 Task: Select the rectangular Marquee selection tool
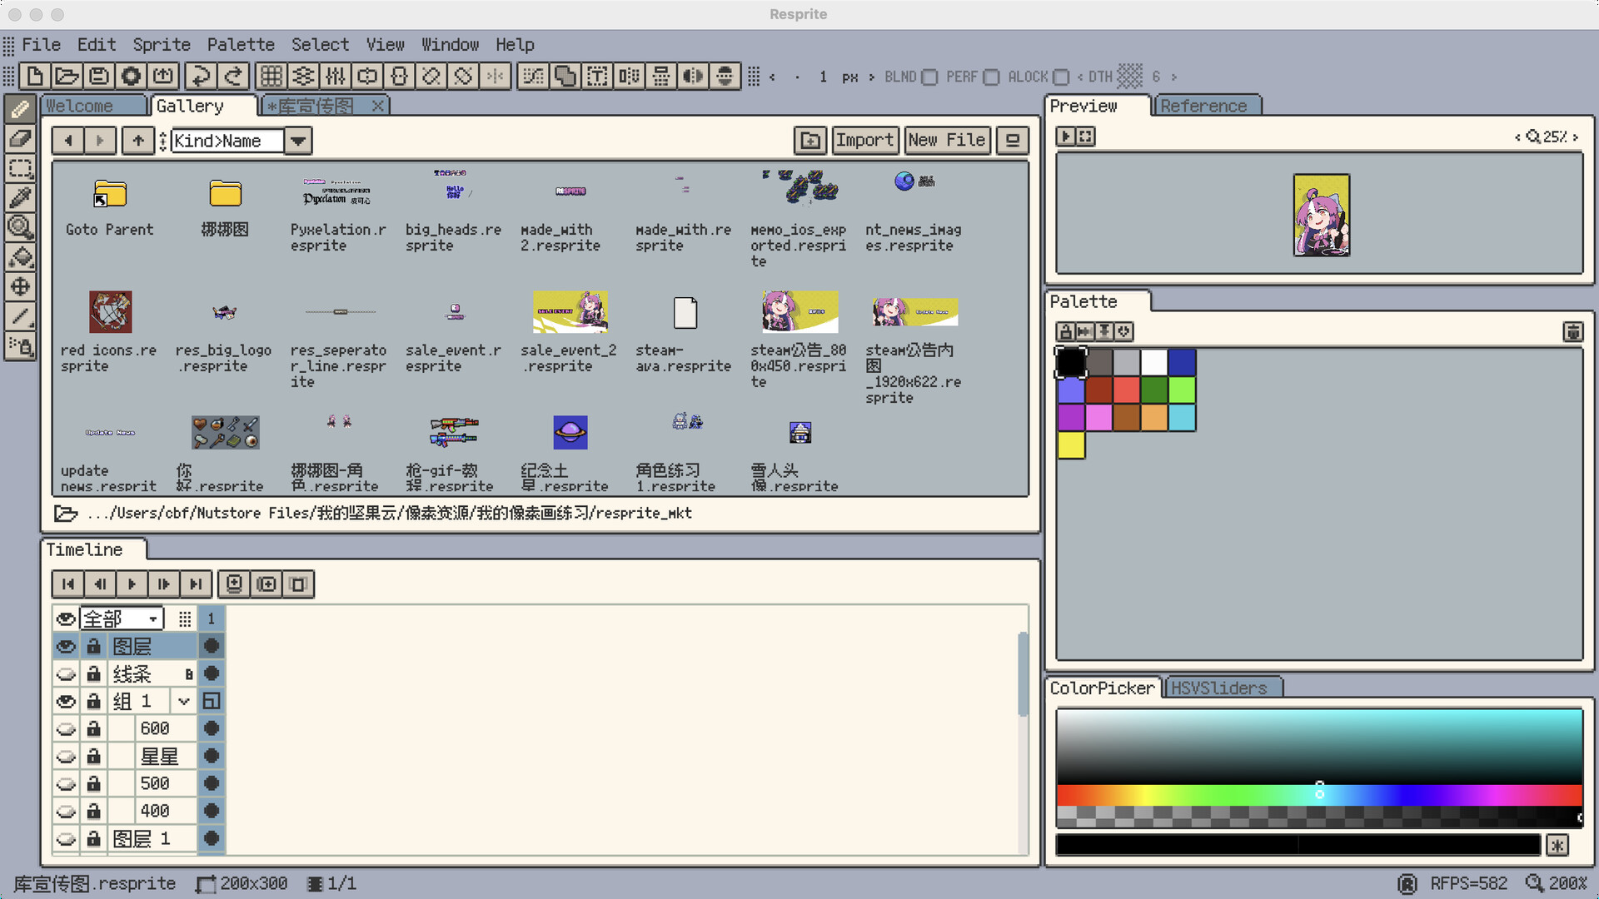[20, 167]
